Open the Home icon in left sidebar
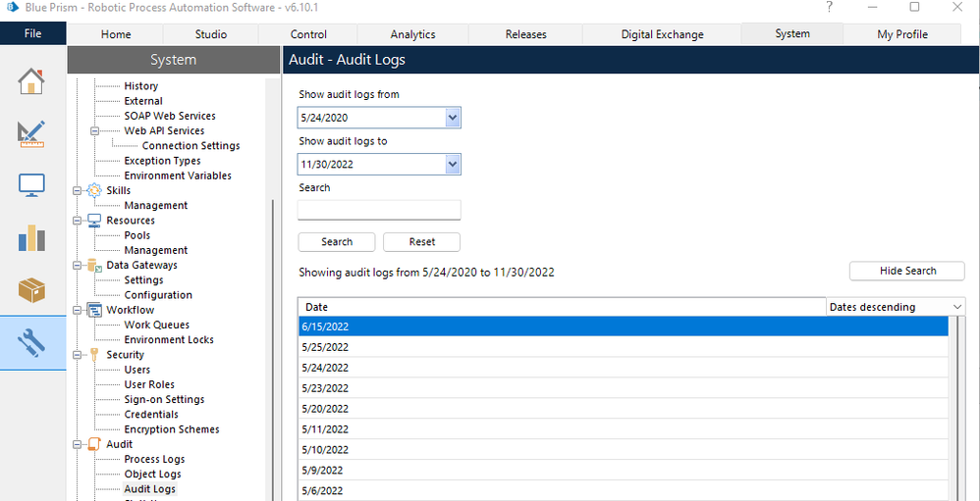The height and width of the screenshot is (501, 980). click(31, 82)
